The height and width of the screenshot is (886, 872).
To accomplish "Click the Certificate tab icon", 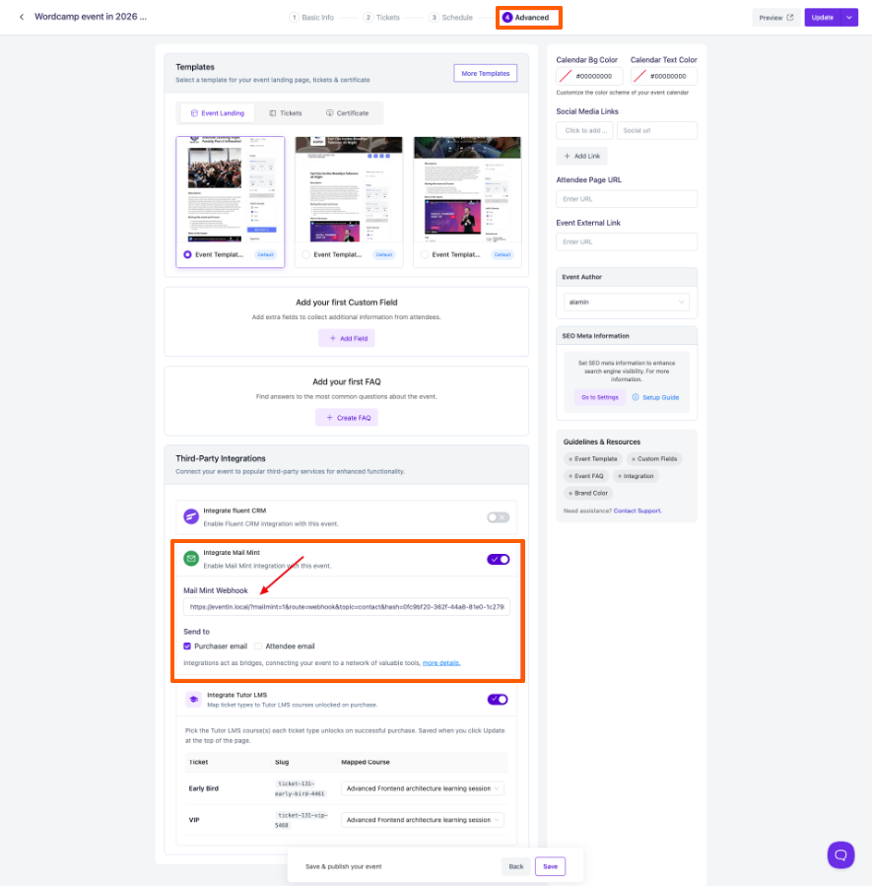I will (x=330, y=113).
